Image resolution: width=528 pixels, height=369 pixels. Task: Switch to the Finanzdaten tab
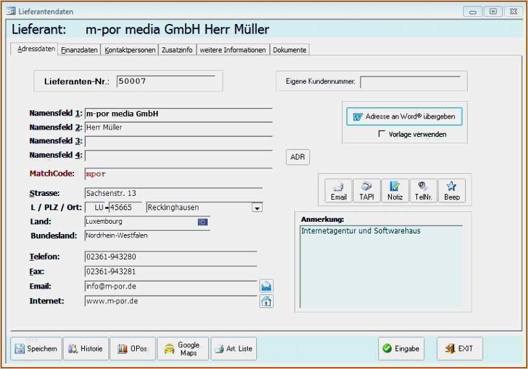[79, 50]
